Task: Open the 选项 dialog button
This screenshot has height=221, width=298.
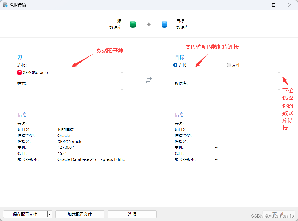Action: 132,214
